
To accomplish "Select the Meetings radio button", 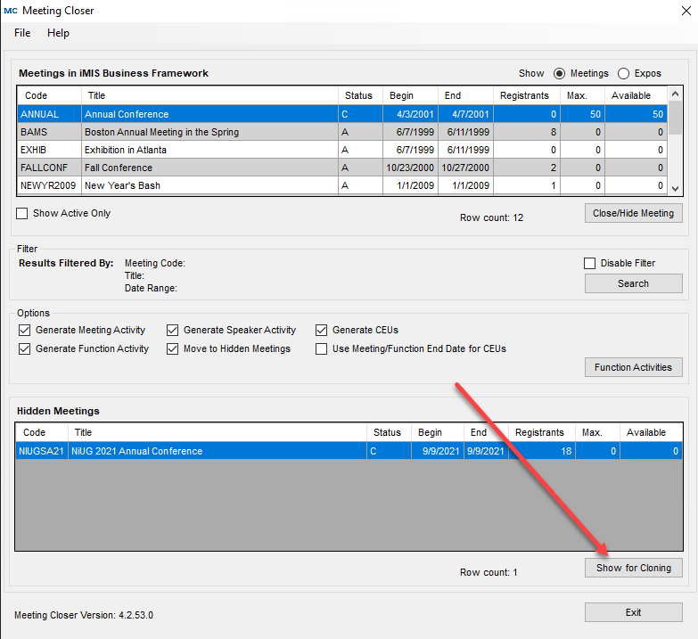I will click(x=560, y=73).
